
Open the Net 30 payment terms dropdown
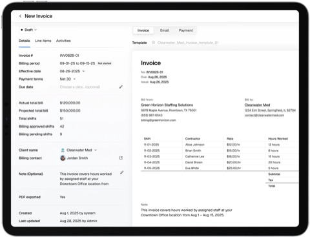(x=74, y=79)
